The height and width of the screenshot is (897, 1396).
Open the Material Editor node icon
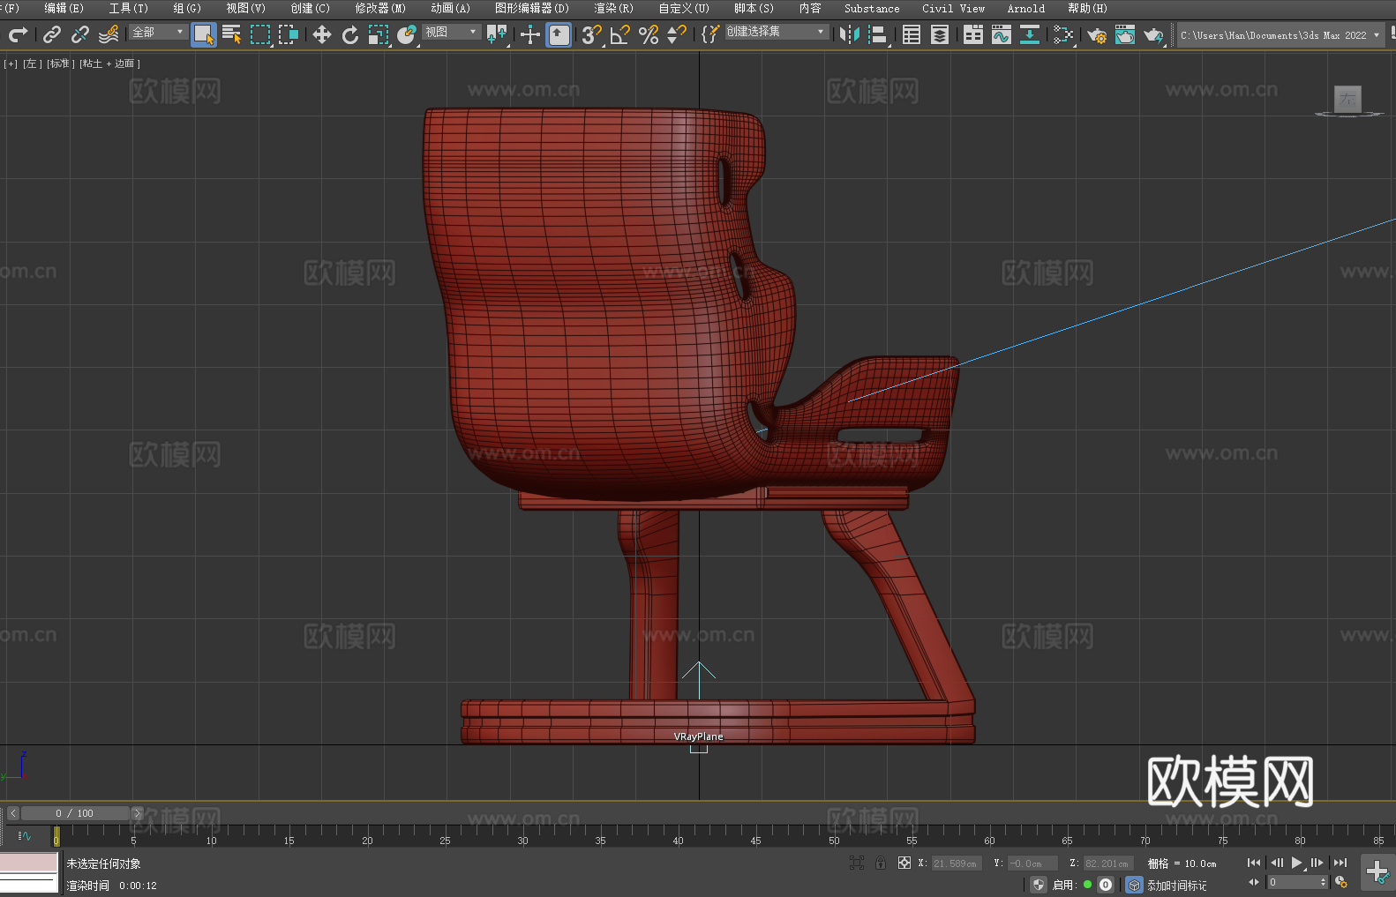click(x=1063, y=34)
